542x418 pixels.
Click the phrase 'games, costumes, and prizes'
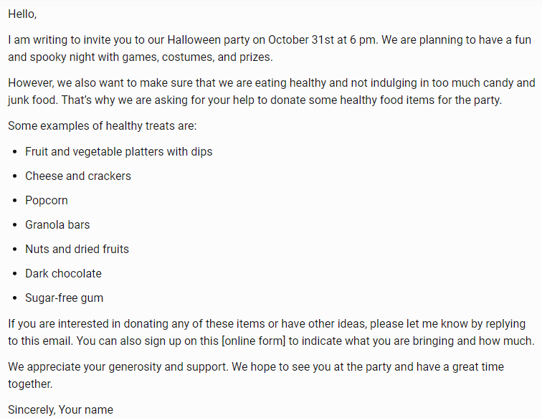point(196,57)
